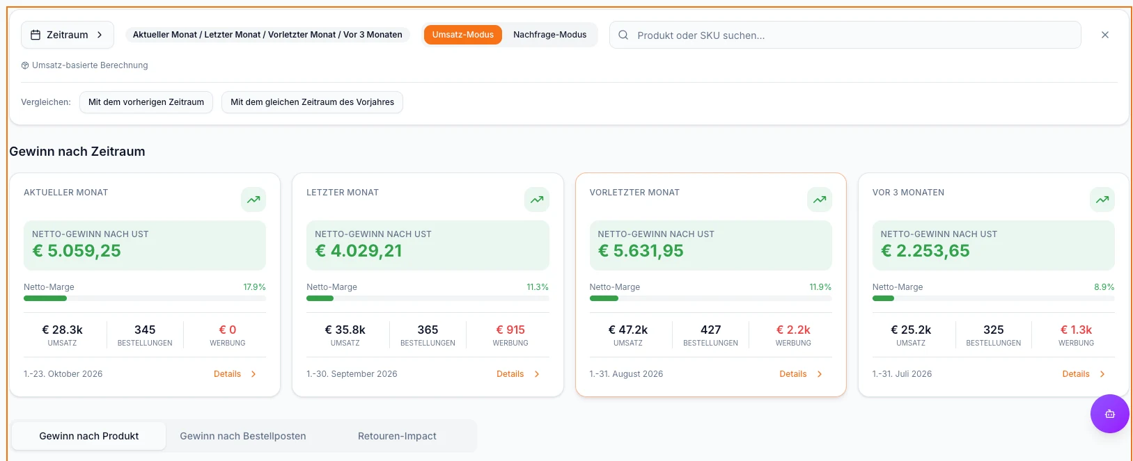
Task: Enable comparison Mit dem vorherigen Zeitraum
Action: pyautogui.click(x=146, y=102)
